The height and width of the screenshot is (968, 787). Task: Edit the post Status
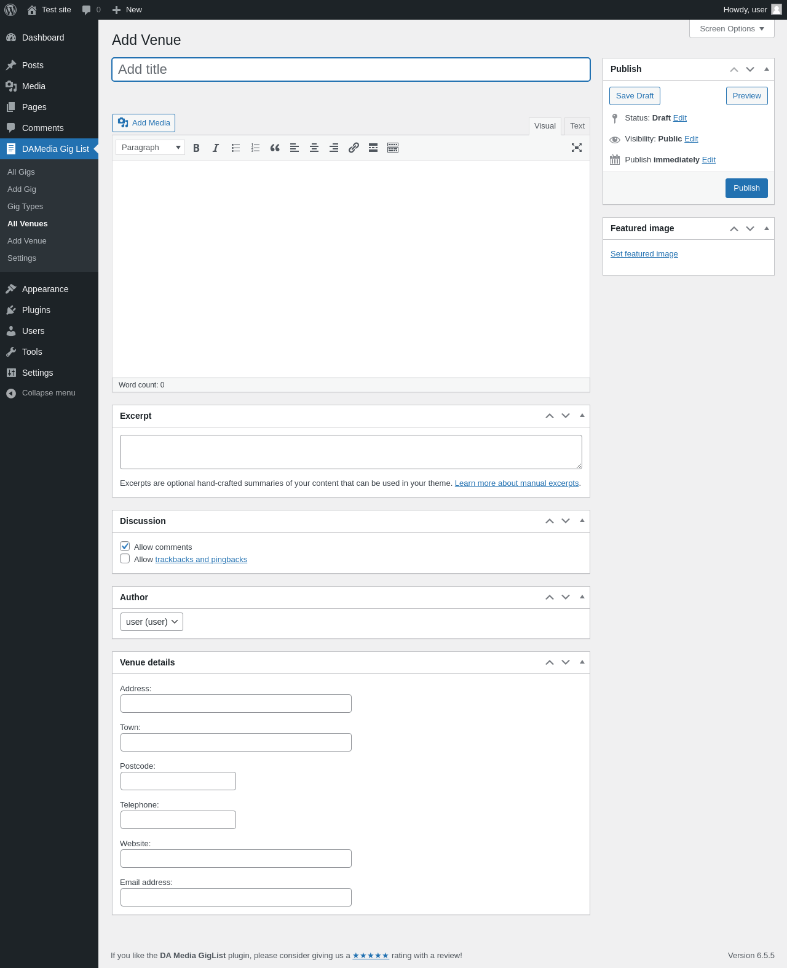[680, 118]
